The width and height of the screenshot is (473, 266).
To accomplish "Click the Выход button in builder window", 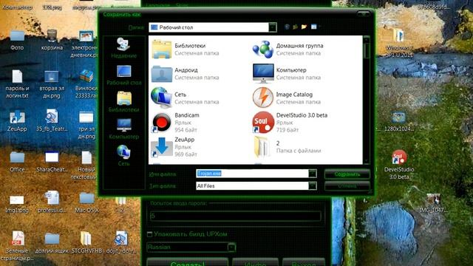I will pyautogui.click(x=304, y=262).
